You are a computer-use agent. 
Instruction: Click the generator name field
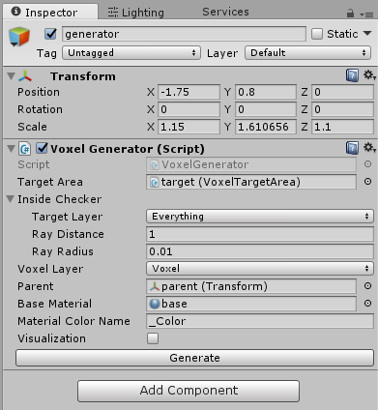(184, 34)
